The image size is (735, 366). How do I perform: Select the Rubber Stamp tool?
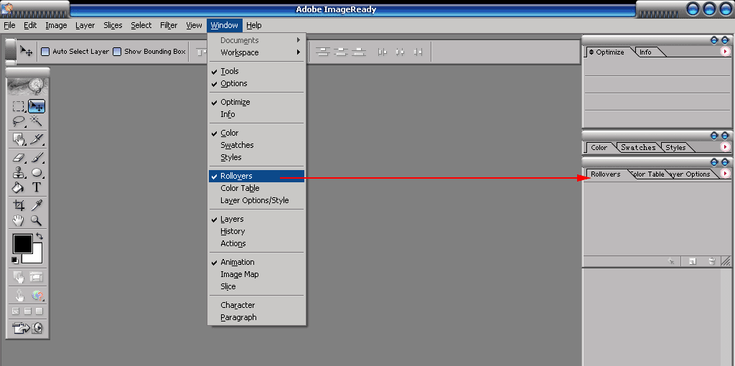[x=19, y=172]
